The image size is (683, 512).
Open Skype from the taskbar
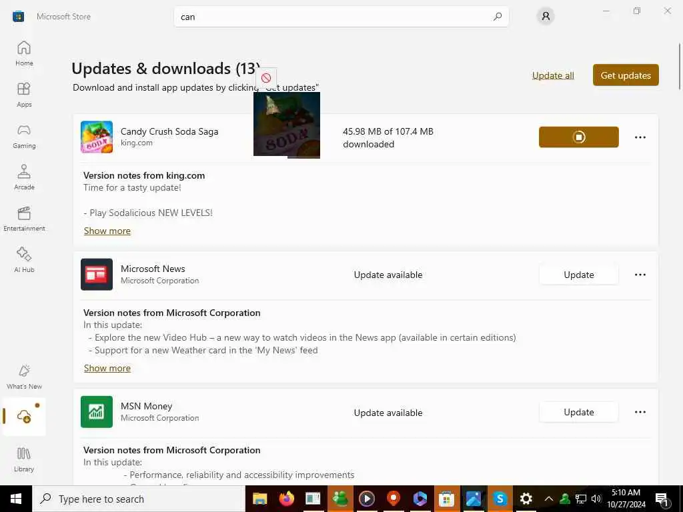[500, 499]
